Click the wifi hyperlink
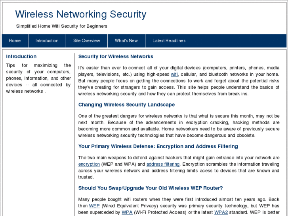Image resolution: width=288 pixels, height=216 pixels. pyautogui.click(x=174, y=75)
